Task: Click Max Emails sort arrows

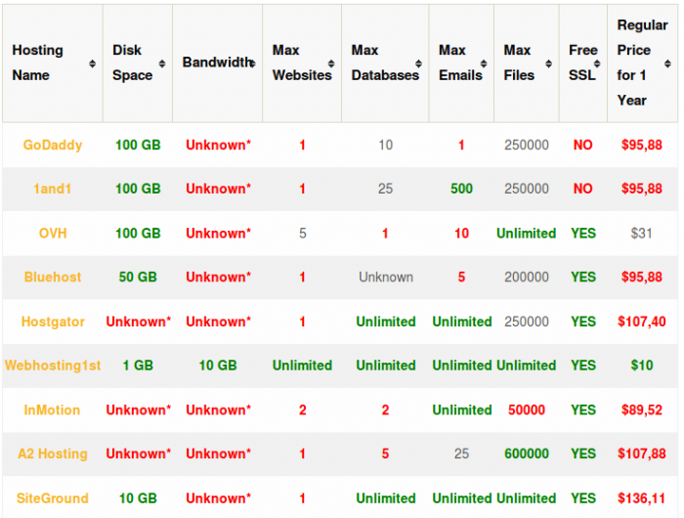Action: click(x=484, y=64)
